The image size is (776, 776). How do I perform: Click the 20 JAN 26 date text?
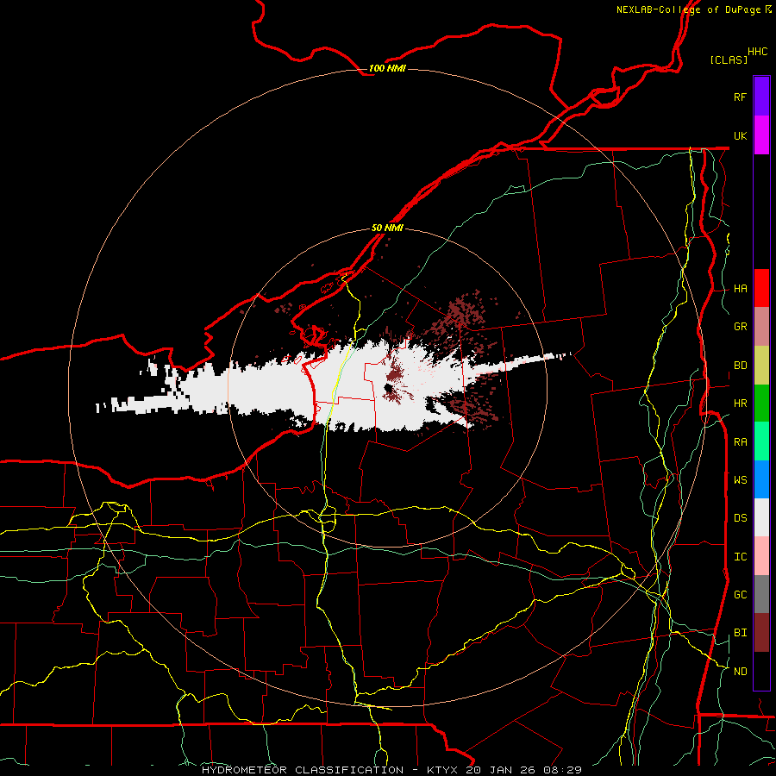pos(499,770)
